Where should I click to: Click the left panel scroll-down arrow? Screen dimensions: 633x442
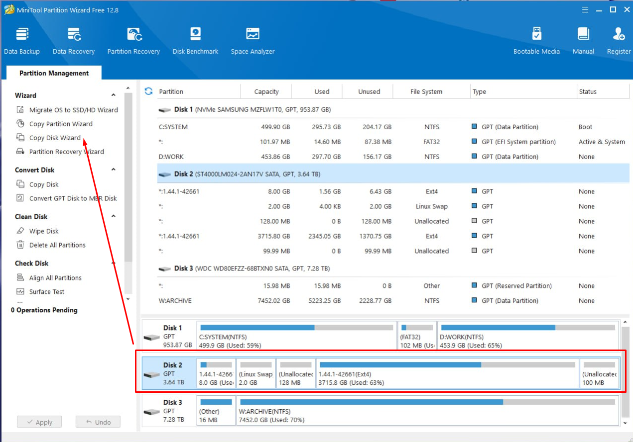pos(128,299)
